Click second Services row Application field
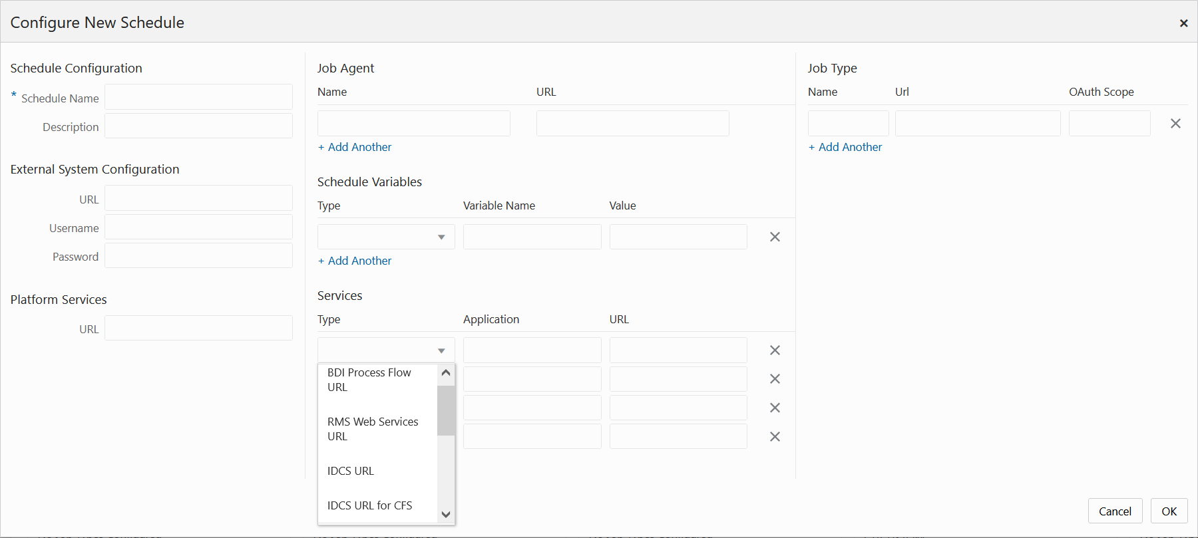 click(x=532, y=379)
